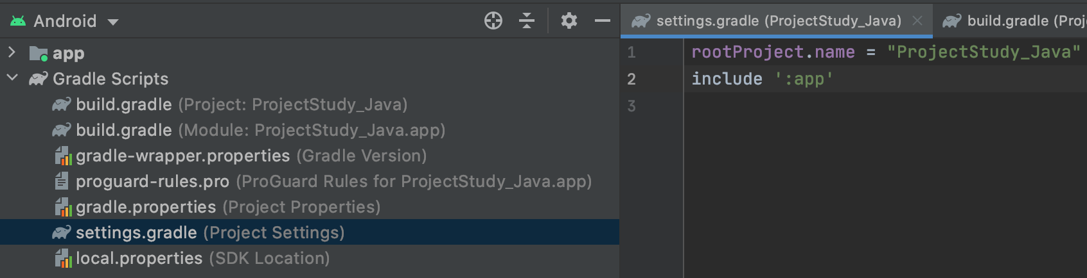
Task: Switch to settings.gradle editor tab
Action: (777, 21)
